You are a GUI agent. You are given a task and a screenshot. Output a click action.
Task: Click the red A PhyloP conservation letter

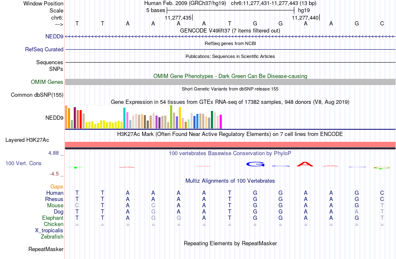(305, 164)
